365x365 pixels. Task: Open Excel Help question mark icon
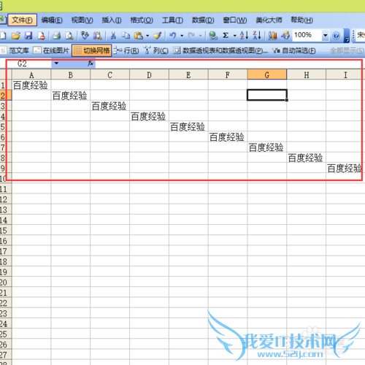pos(336,36)
